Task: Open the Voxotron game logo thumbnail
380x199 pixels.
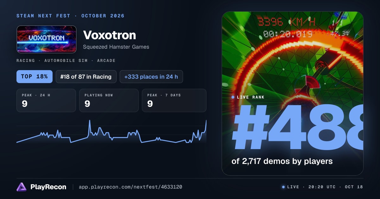Action: pyautogui.click(x=47, y=39)
